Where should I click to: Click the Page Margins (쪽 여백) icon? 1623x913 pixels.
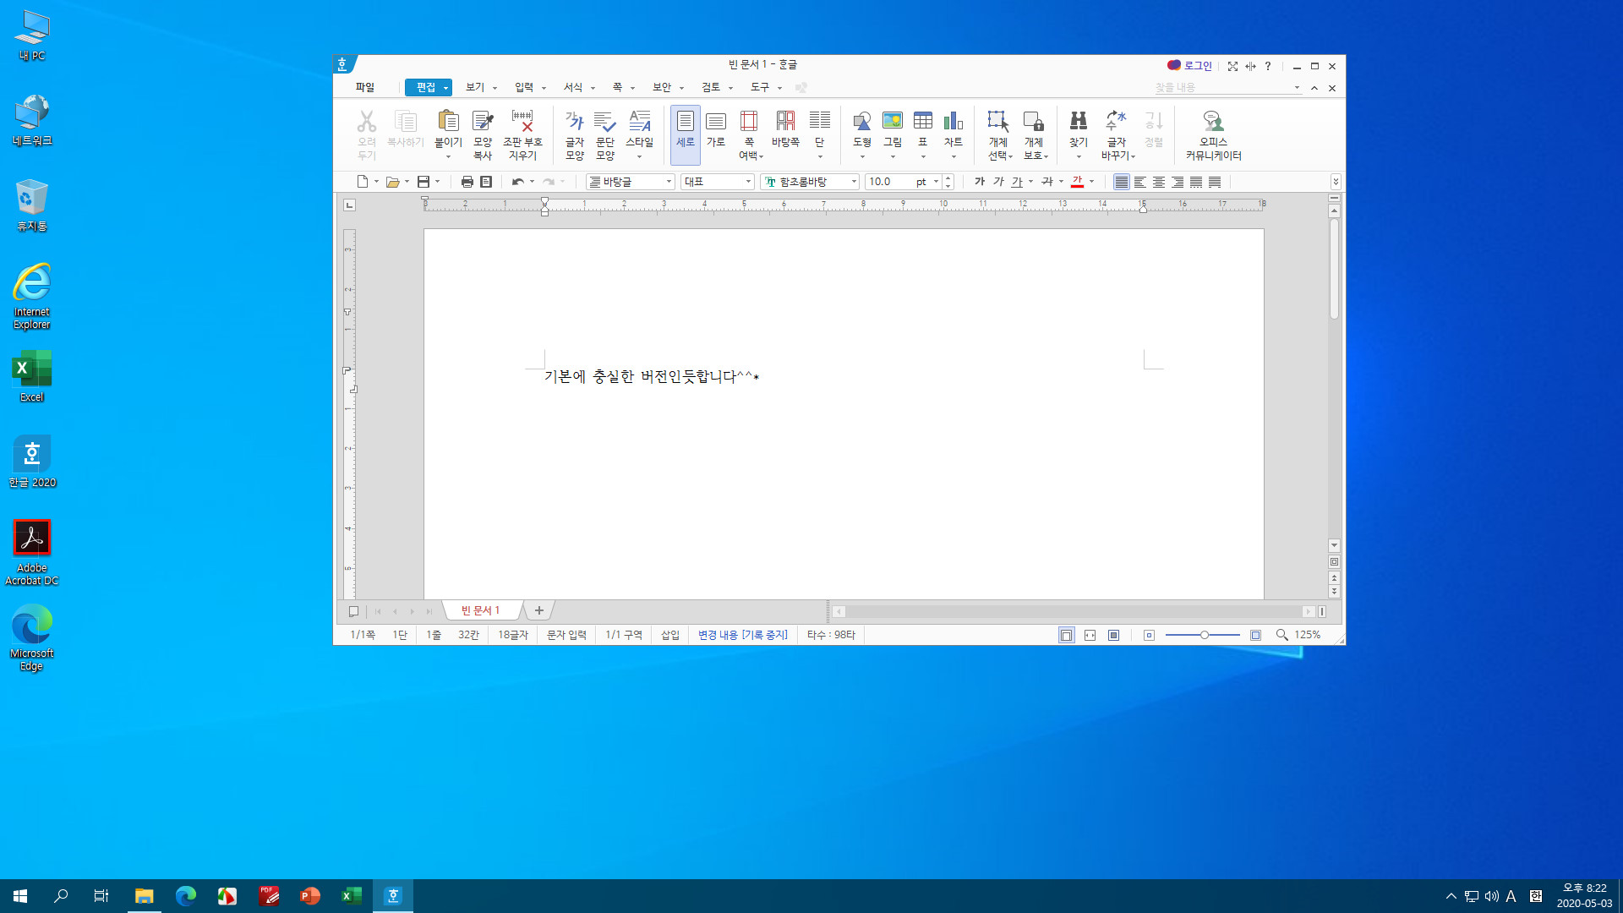click(x=749, y=122)
